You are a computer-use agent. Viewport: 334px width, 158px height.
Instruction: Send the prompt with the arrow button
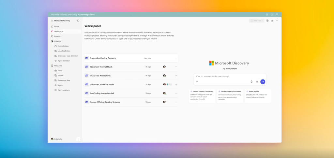tap(263, 82)
